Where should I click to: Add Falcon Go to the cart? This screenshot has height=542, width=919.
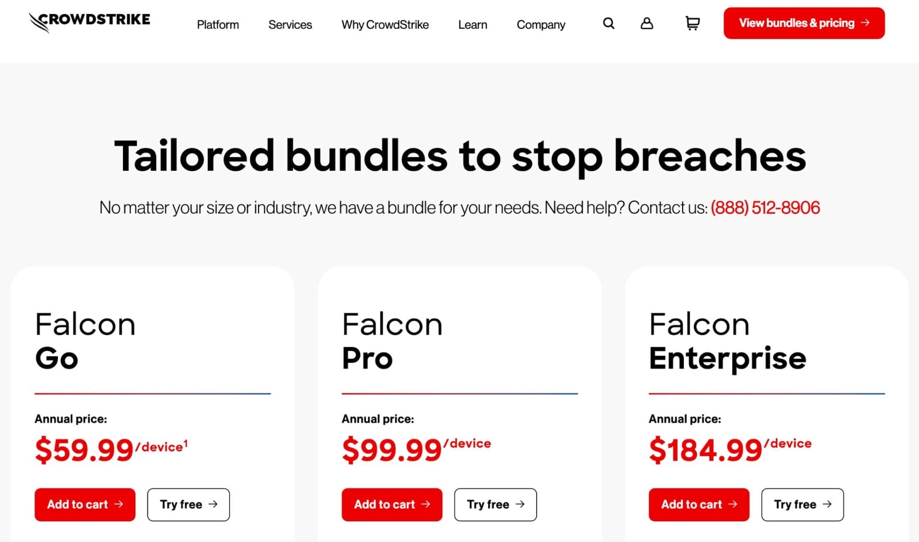(x=85, y=504)
